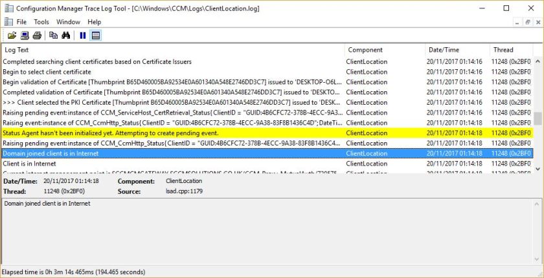
Task: Toggle the Show/Hide Details pane icon
Action: 95,36
